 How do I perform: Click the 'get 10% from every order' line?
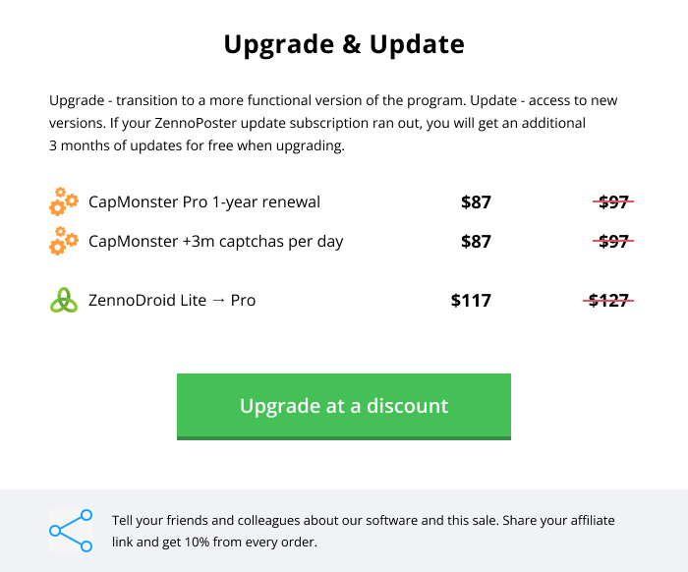pos(214,543)
